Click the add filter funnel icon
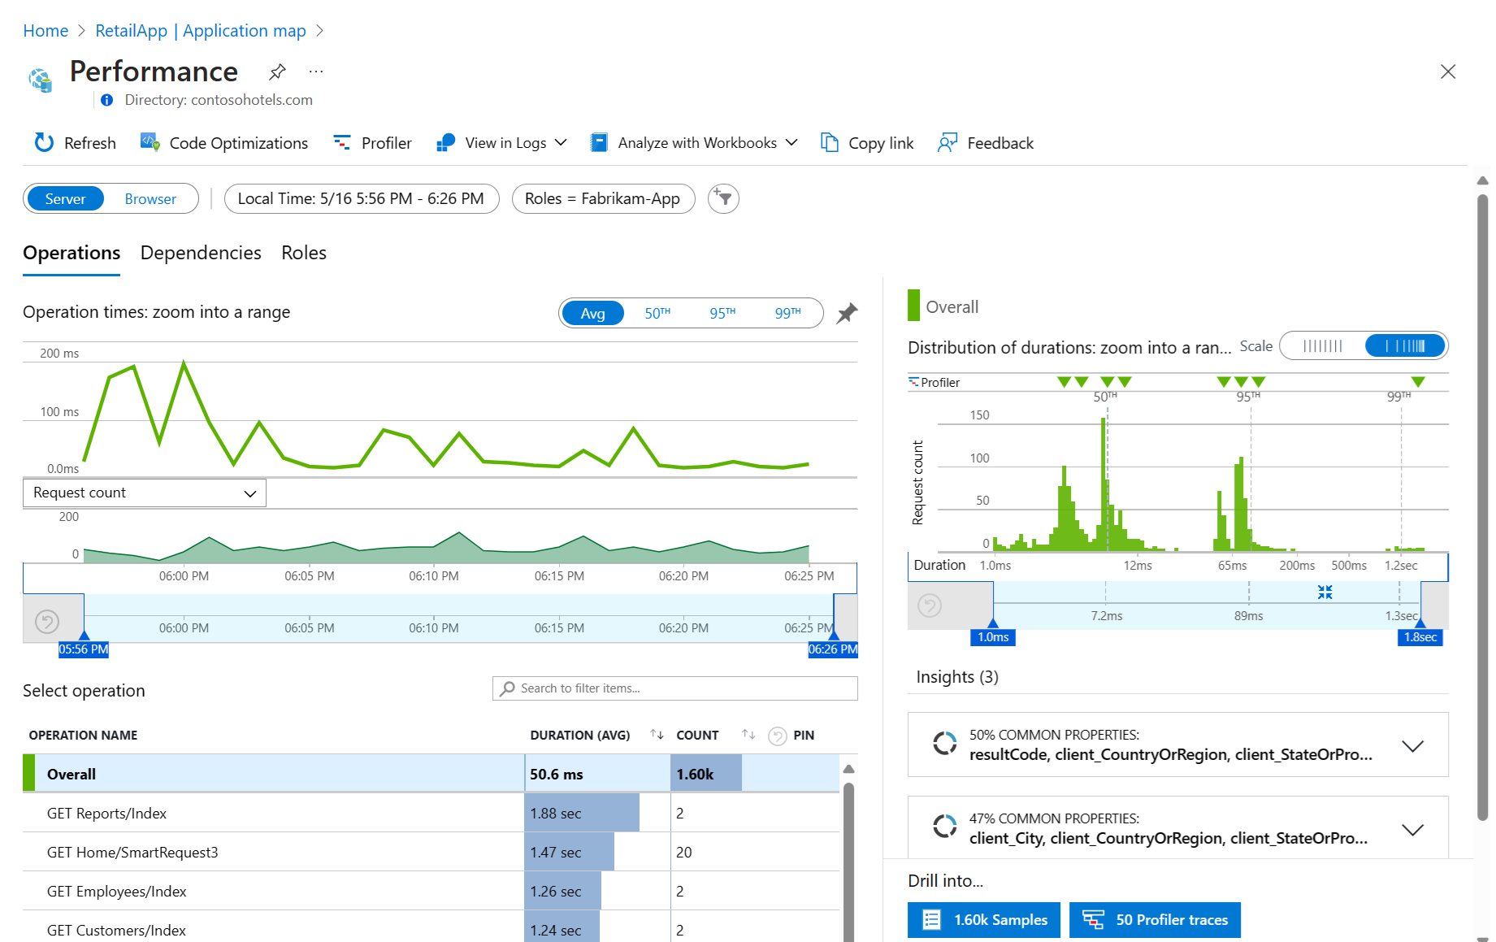 pyautogui.click(x=722, y=199)
